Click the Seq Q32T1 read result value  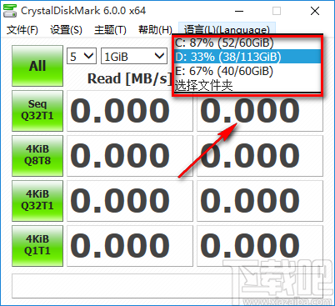130,111
